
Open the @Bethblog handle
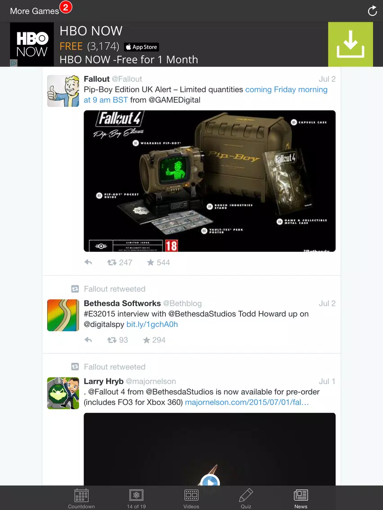coord(183,303)
